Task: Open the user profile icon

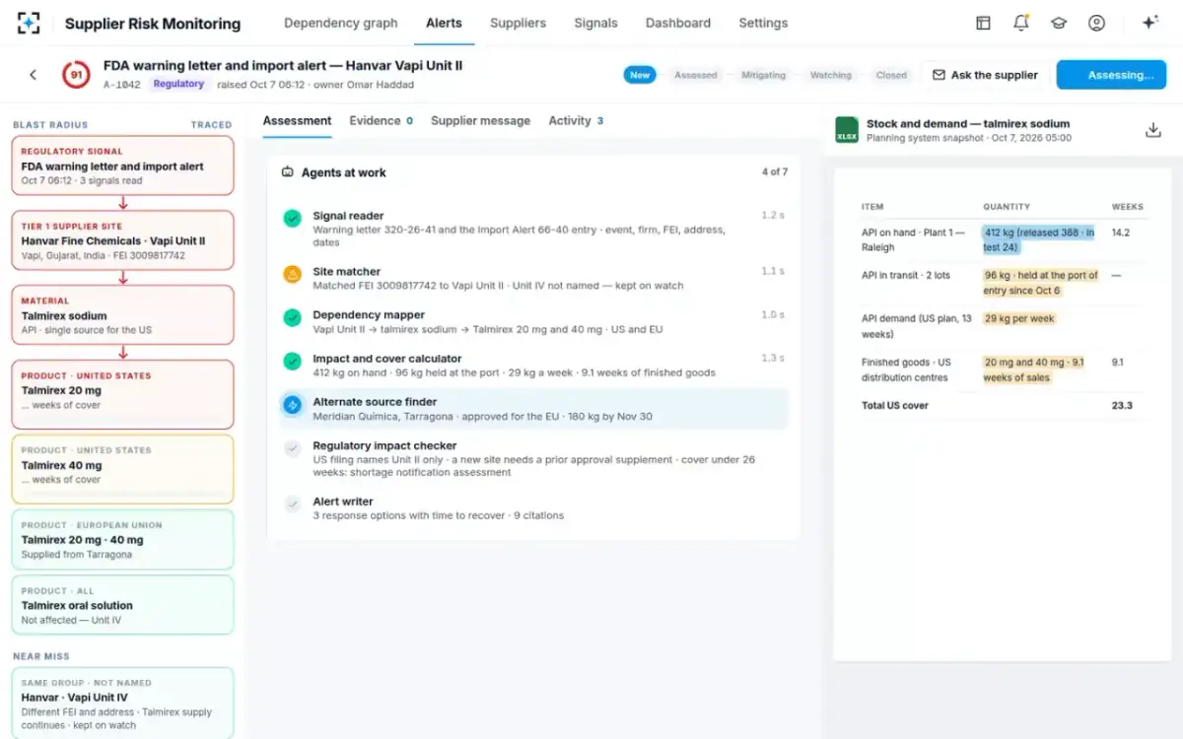Action: [1096, 23]
